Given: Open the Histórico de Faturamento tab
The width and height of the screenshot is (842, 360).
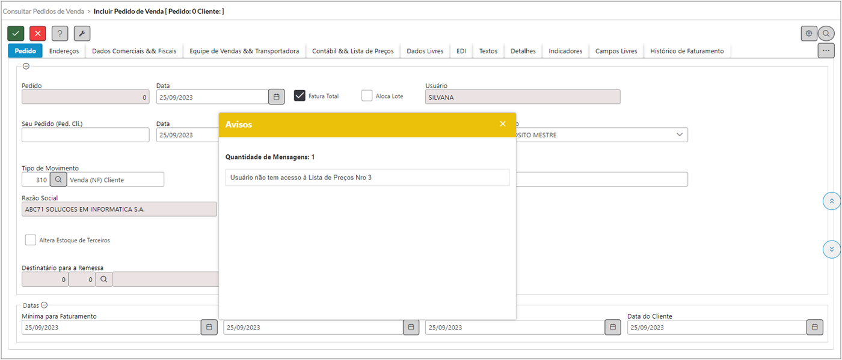Looking at the screenshot, I should coord(687,51).
